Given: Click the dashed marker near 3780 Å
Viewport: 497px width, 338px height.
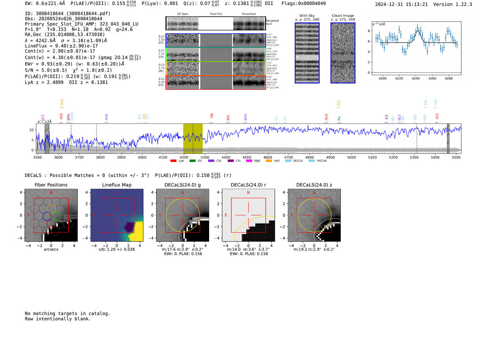Looking at the screenshot, I should tap(97, 138).
